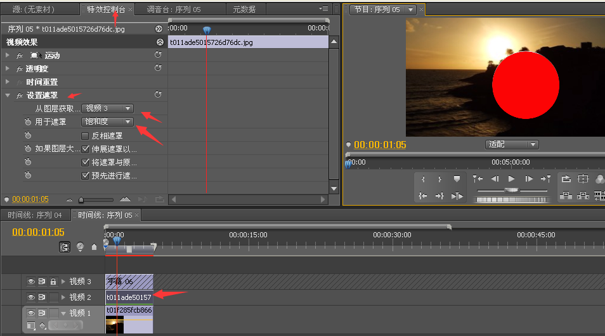Switch to the Effect Controls tab

pyautogui.click(x=106, y=9)
